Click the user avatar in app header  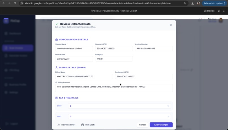(221, 20)
